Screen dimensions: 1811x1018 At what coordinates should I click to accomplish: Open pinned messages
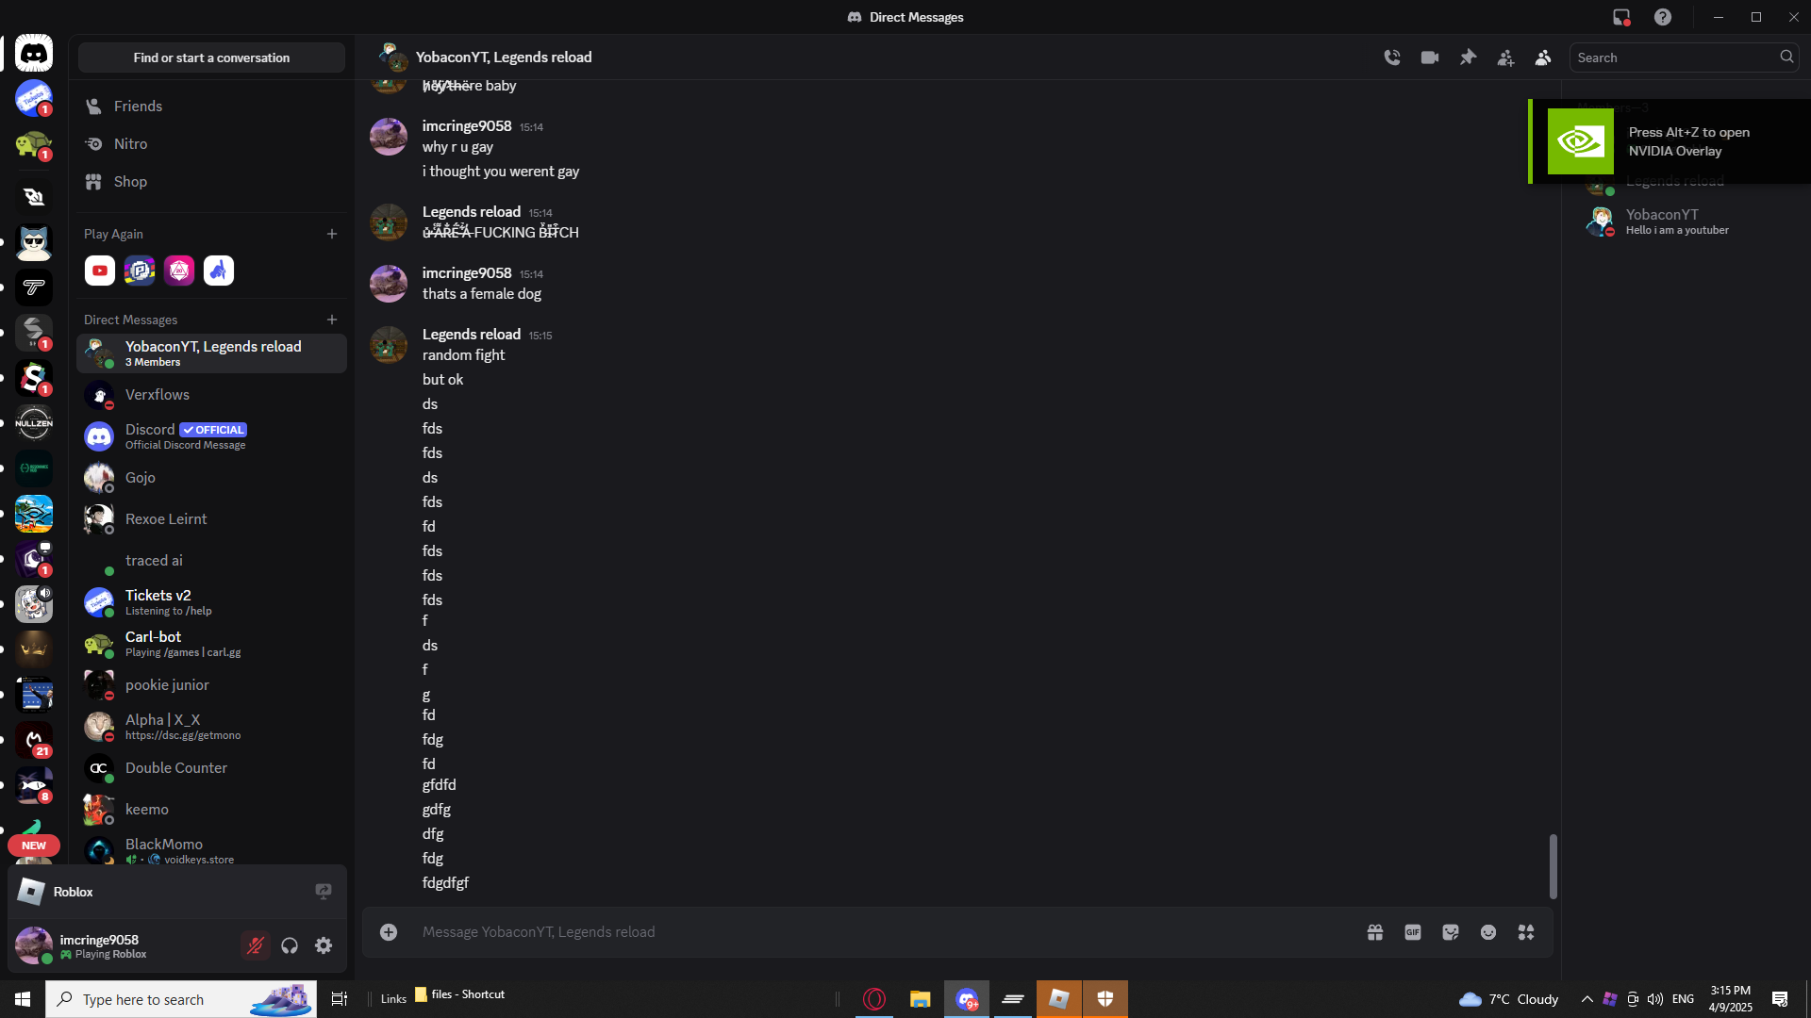coord(1468,57)
